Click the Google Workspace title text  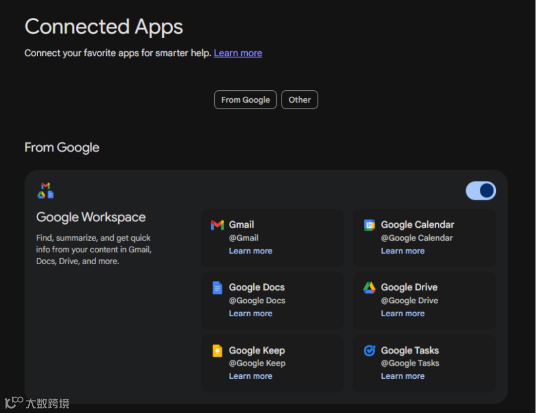(91, 217)
